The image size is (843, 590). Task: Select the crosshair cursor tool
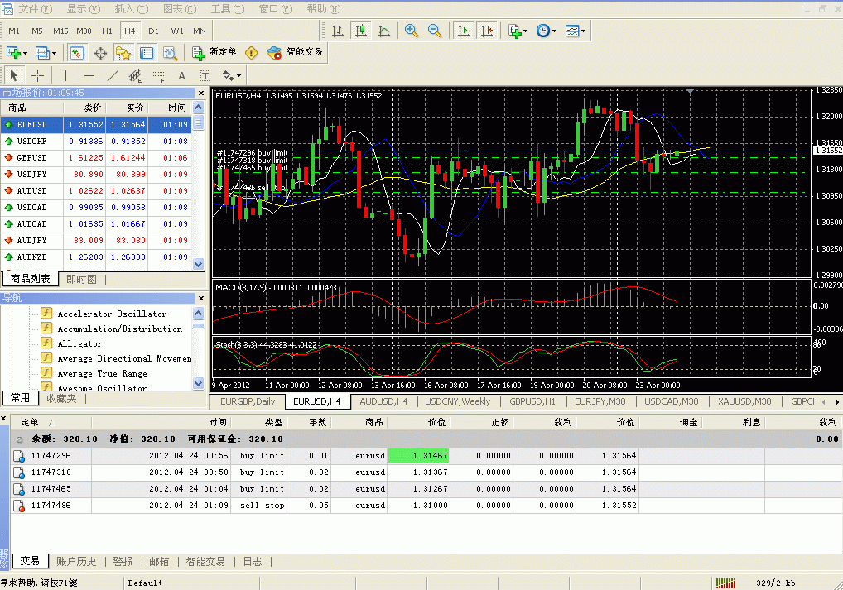[38, 75]
